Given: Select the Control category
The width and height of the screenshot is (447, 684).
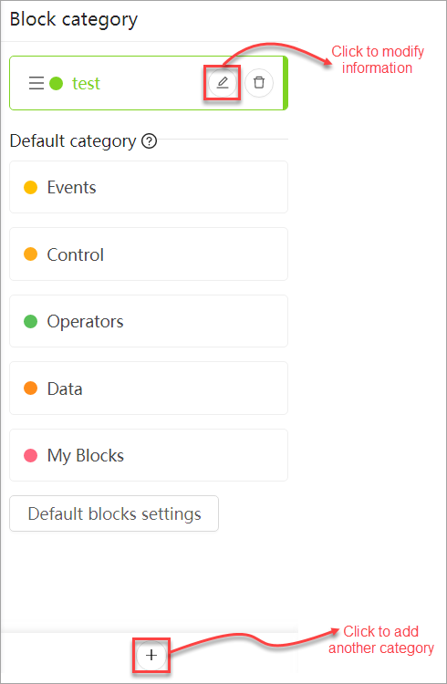Looking at the screenshot, I should click(x=149, y=254).
